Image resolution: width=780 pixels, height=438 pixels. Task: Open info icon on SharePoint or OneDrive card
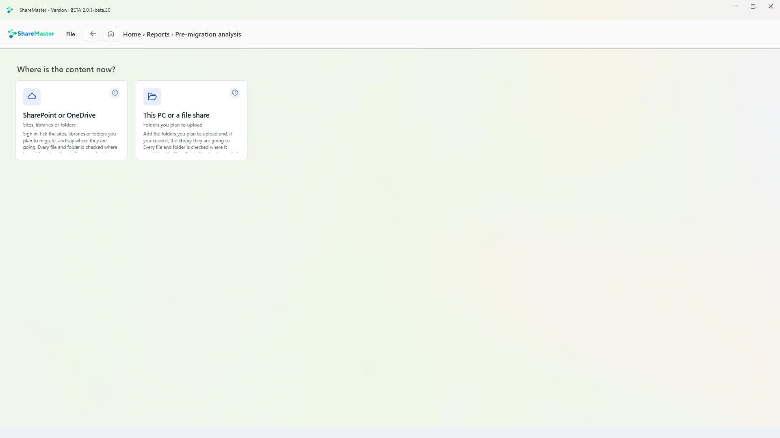point(115,93)
